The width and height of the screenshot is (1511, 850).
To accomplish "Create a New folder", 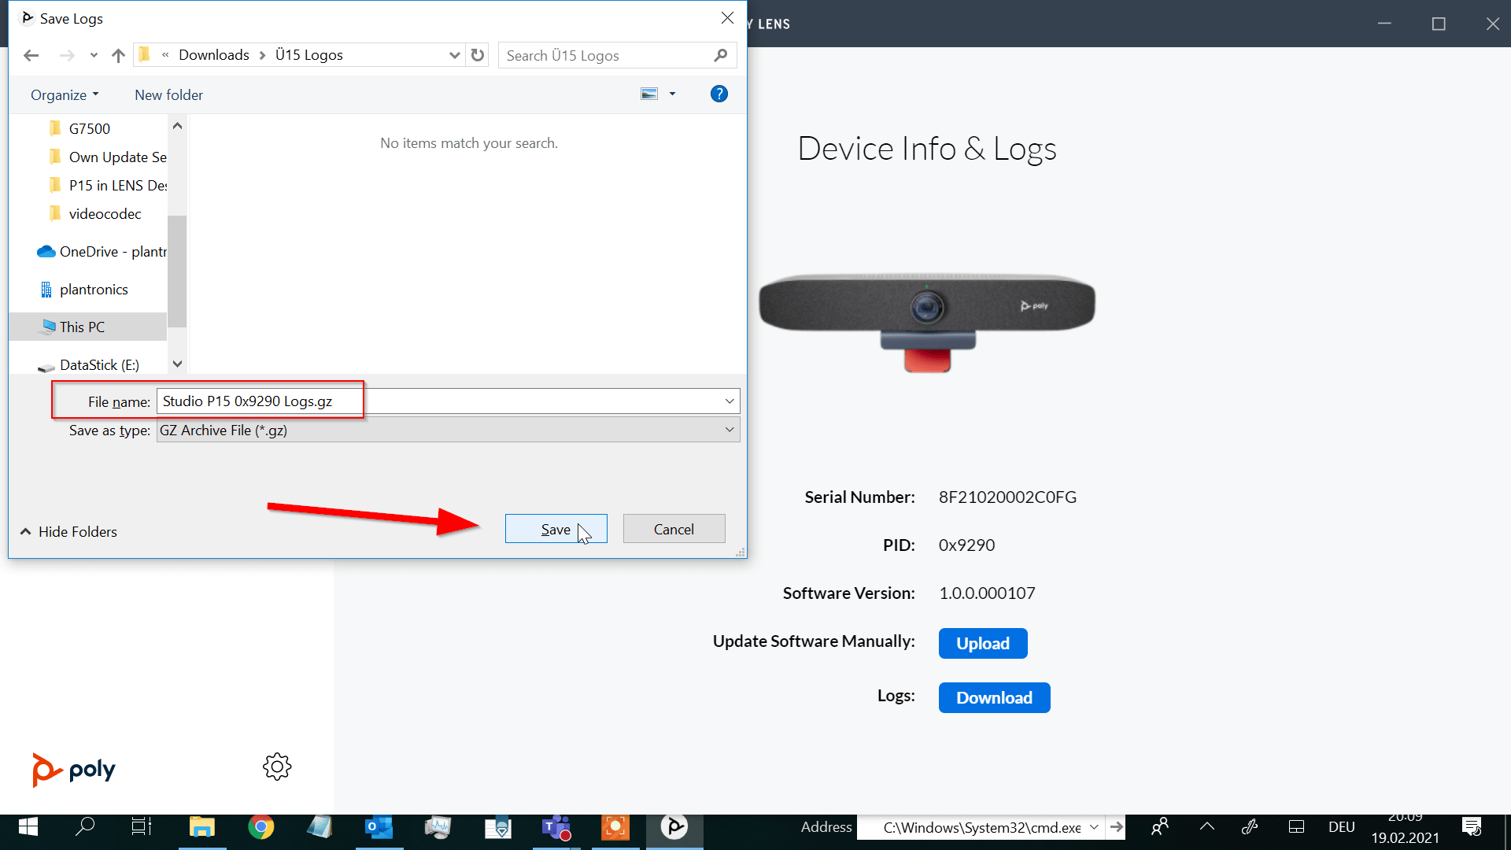I will [168, 94].
